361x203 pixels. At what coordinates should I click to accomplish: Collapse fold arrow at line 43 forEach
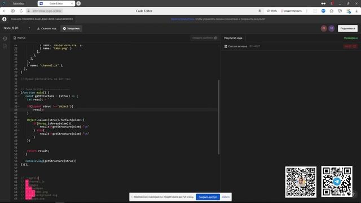[19, 120]
